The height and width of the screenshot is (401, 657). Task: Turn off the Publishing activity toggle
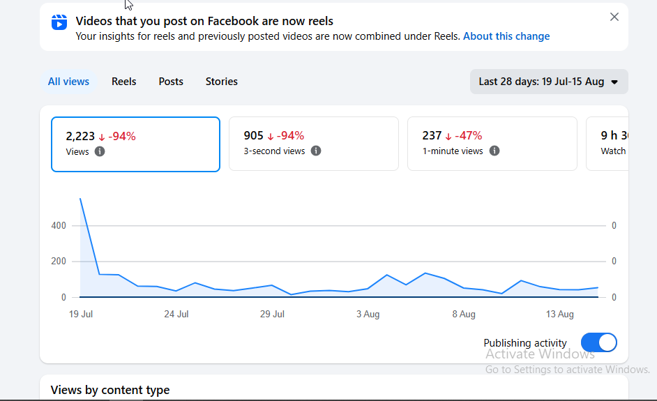pyautogui.click(x=598, y=342)
